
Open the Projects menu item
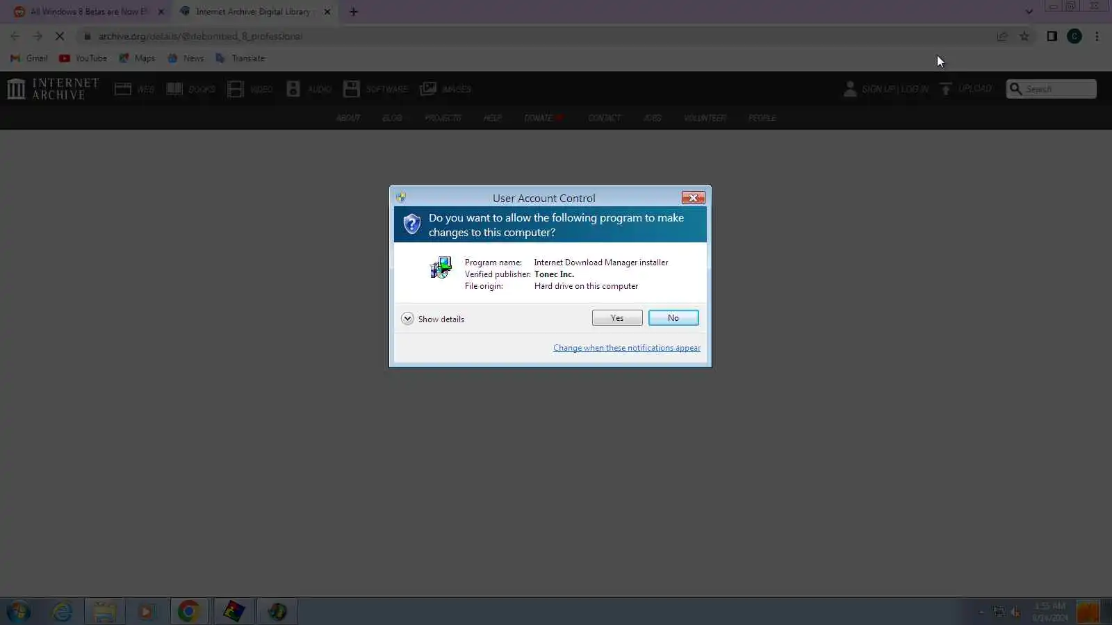point(443,118)
